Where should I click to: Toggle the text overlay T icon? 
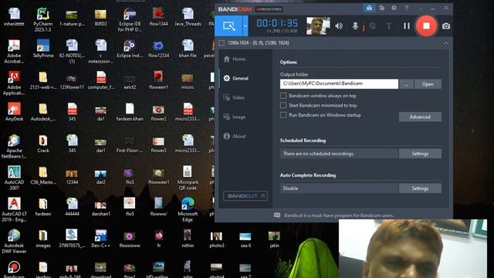pyautogui.click(x=389, y=25)
